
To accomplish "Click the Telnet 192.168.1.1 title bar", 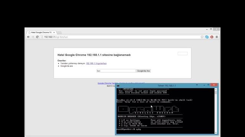I will 167,86.
